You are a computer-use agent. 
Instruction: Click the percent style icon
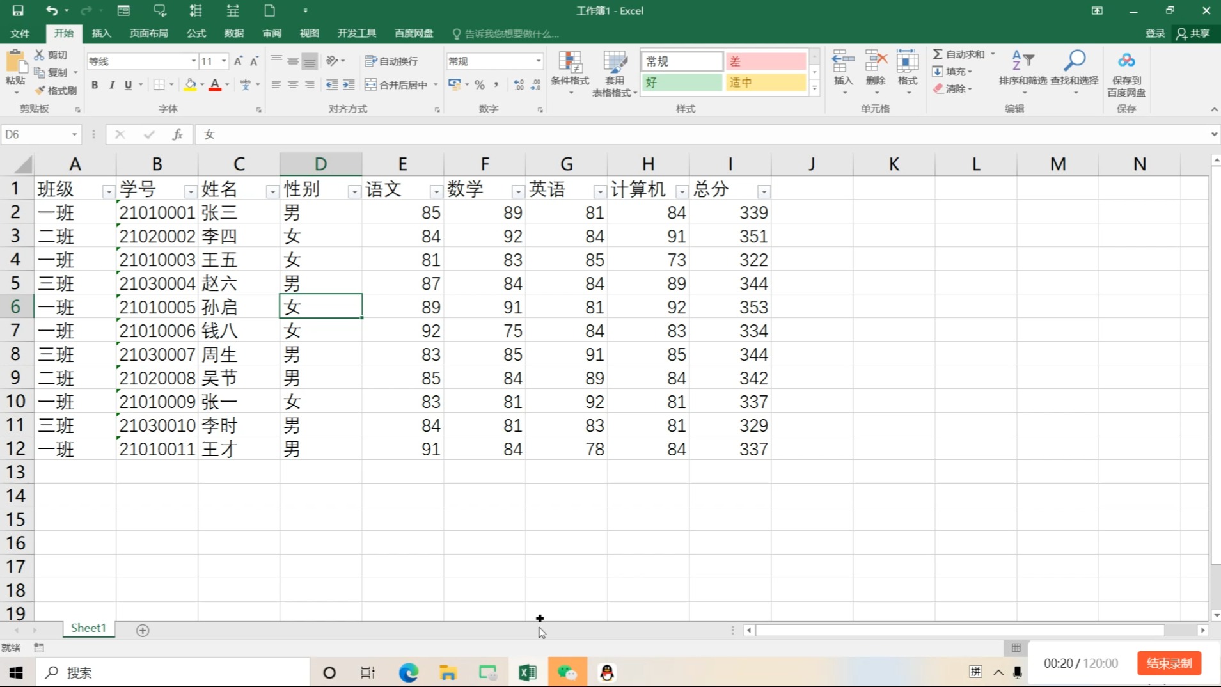[x=480, y=84]
